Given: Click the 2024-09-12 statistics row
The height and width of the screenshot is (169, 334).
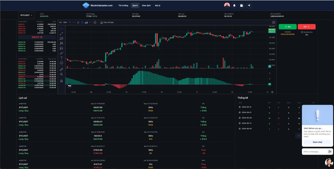Looking at the screenshot, I should [x=277, y=107].
